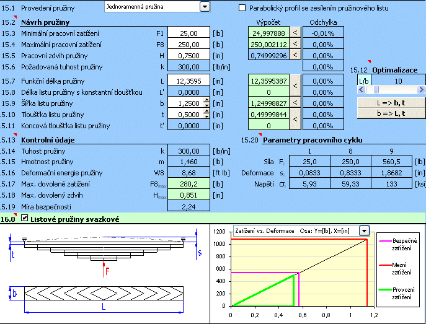426x324 pixels.
Task: Click the L => b, t optimization button
Action: tap(391, 103)
